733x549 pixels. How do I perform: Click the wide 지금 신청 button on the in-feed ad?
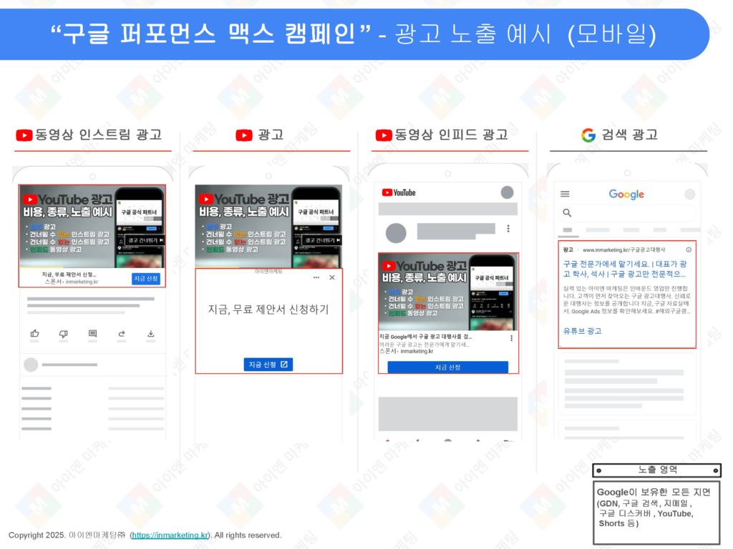point(448,367)
